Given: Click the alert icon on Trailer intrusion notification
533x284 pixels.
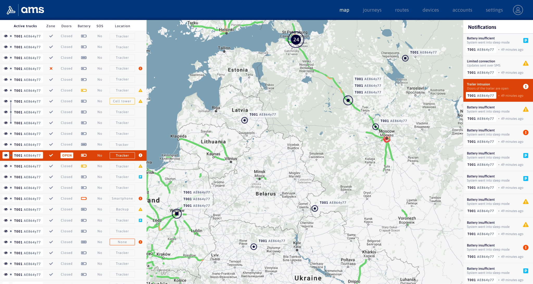Looking at the screenshot, I should point(526,87).
